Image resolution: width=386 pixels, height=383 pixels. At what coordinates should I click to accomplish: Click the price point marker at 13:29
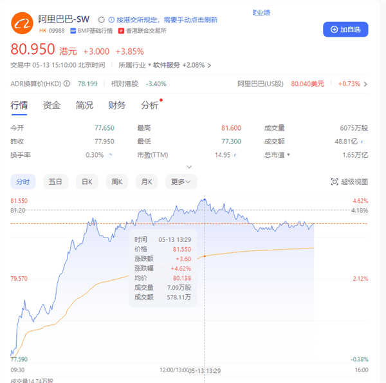205,200
